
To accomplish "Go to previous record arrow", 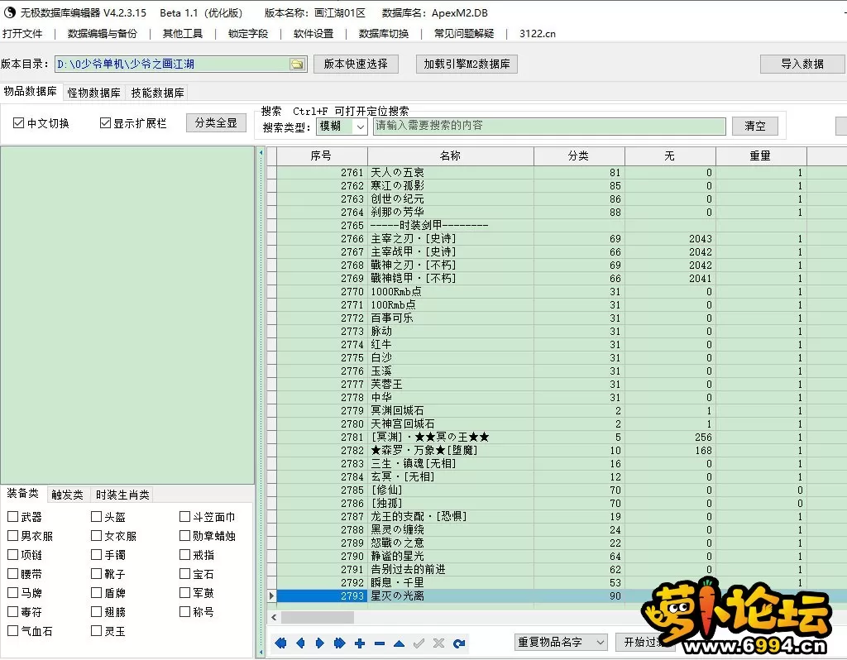I will [x=300, y=643].
